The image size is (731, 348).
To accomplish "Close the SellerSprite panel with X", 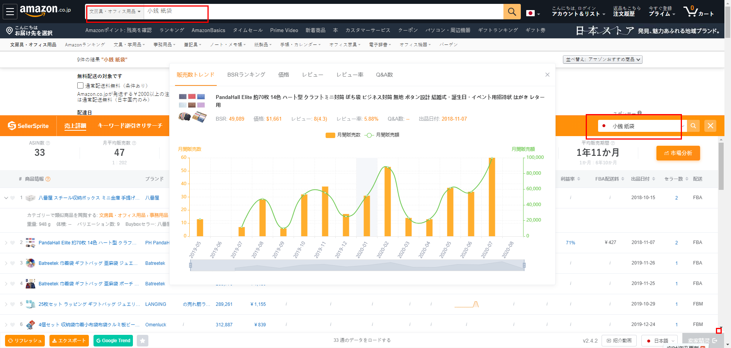I will (710, 126).
